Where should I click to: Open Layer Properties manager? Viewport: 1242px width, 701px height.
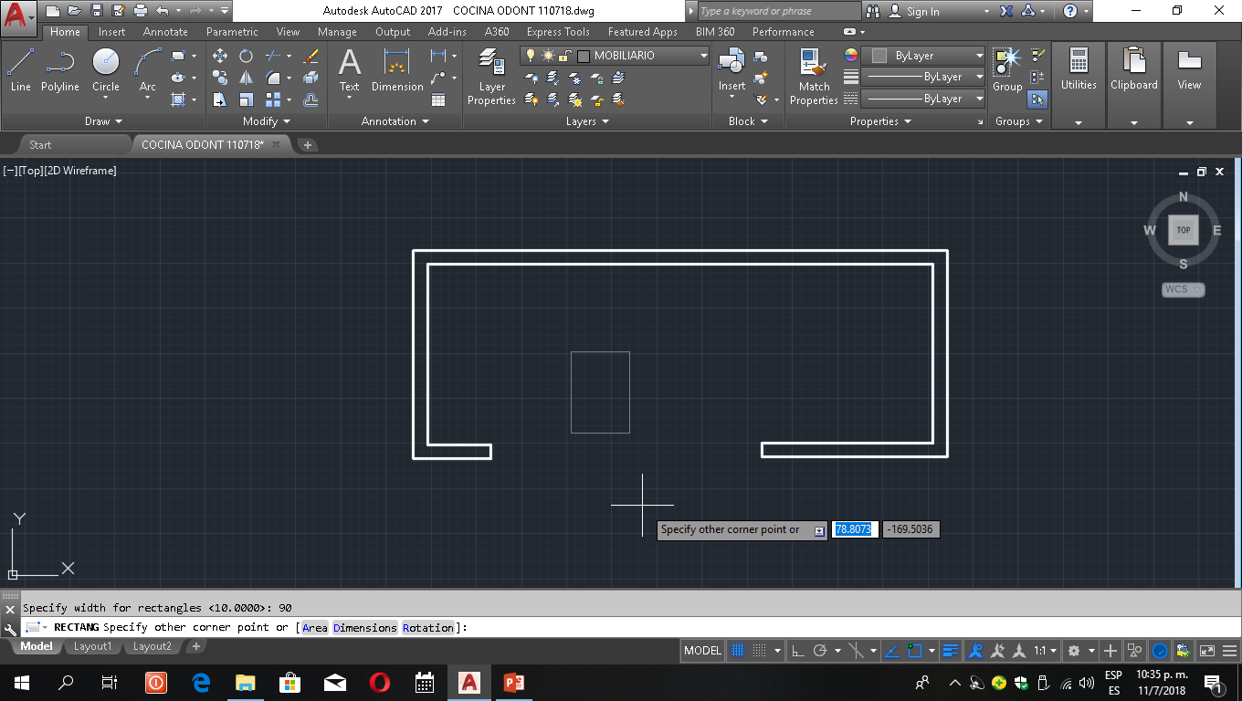coord(491,77)
